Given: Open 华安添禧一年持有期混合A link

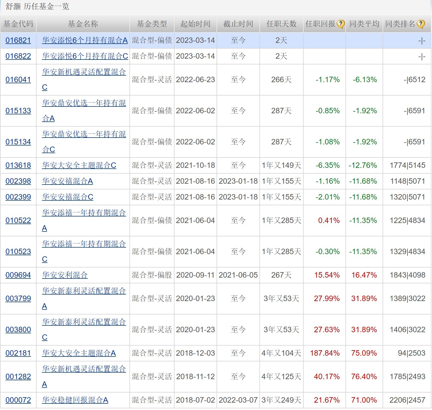Looking at the screenshot, I should click(x=84, y=221).
